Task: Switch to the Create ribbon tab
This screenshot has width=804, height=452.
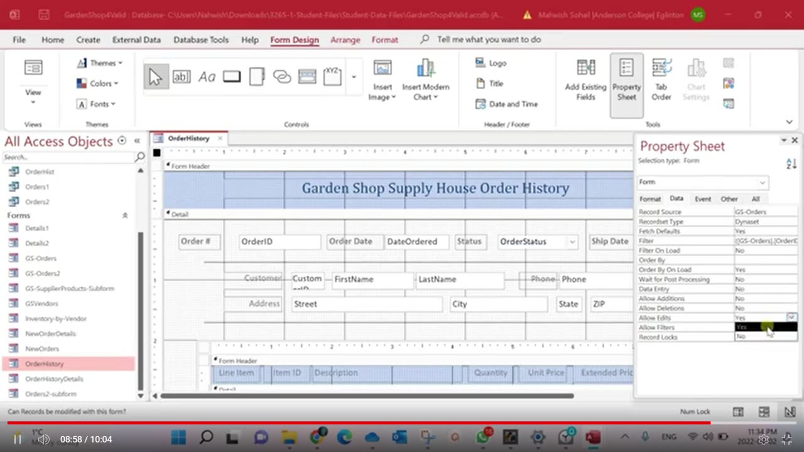Action: 88,40
